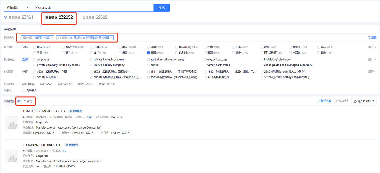Check the limited liability company checkbox
Screen dimensions: 380x173
point(92,65)
